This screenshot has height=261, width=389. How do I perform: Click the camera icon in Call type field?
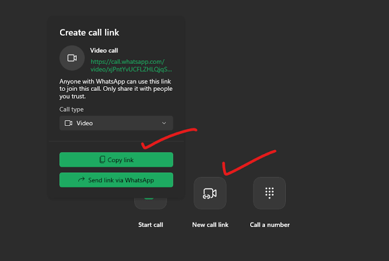point(69,123)
